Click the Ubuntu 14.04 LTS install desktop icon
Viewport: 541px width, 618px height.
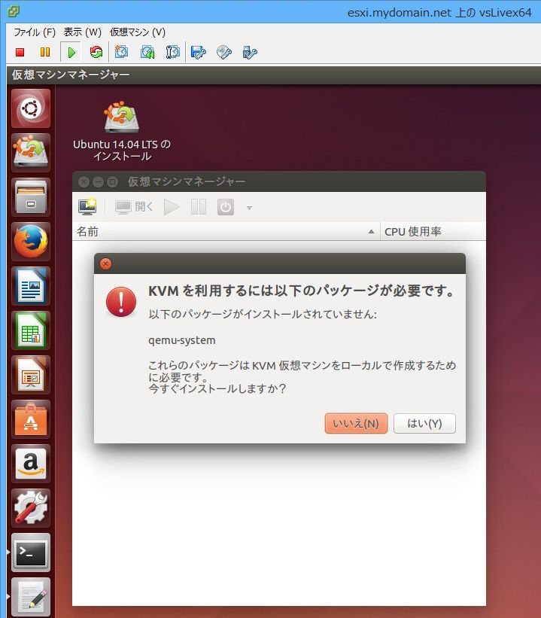[122, 131]
